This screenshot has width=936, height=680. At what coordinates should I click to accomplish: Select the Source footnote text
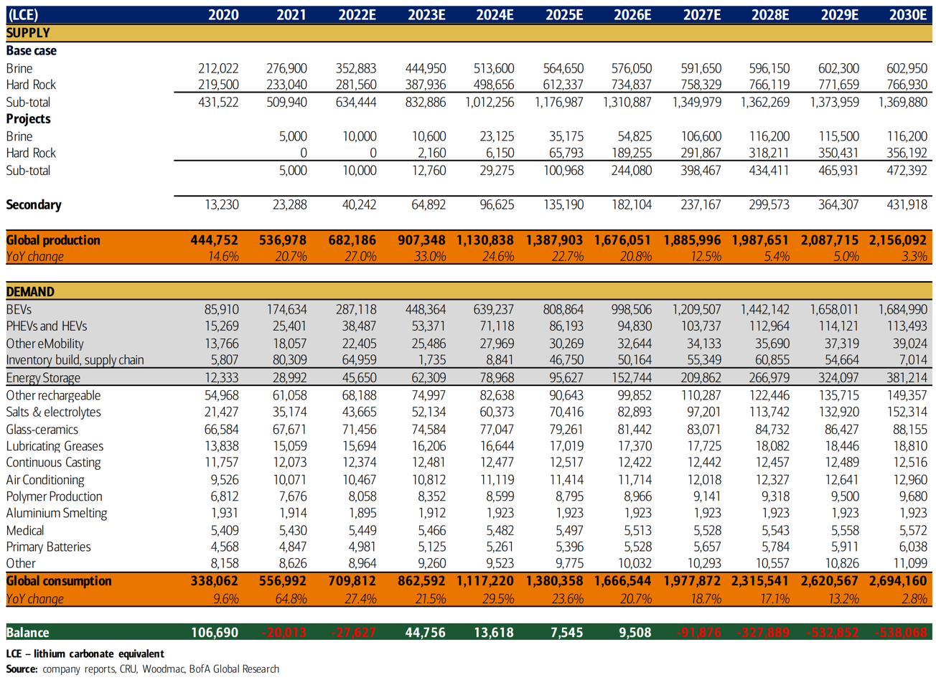[x=142, y=669]
